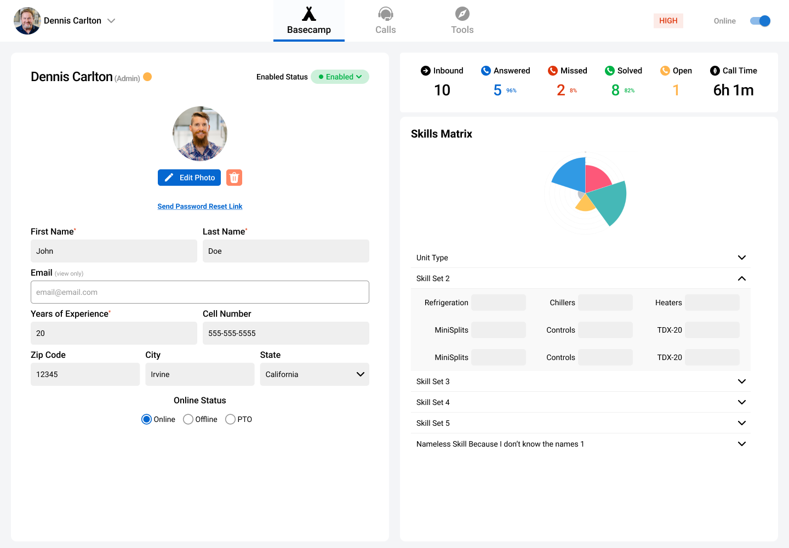Click the blue Answered phone icon
The width and height of the screenshot is (789, 548).
pyautogui.click(x=485, y=71)
